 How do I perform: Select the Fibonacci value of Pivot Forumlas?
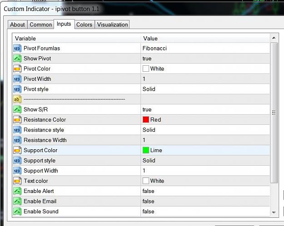(154, 48)
